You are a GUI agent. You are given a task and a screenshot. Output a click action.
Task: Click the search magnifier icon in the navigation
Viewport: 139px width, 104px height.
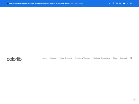pyautogui.click(x=131, y=58)
